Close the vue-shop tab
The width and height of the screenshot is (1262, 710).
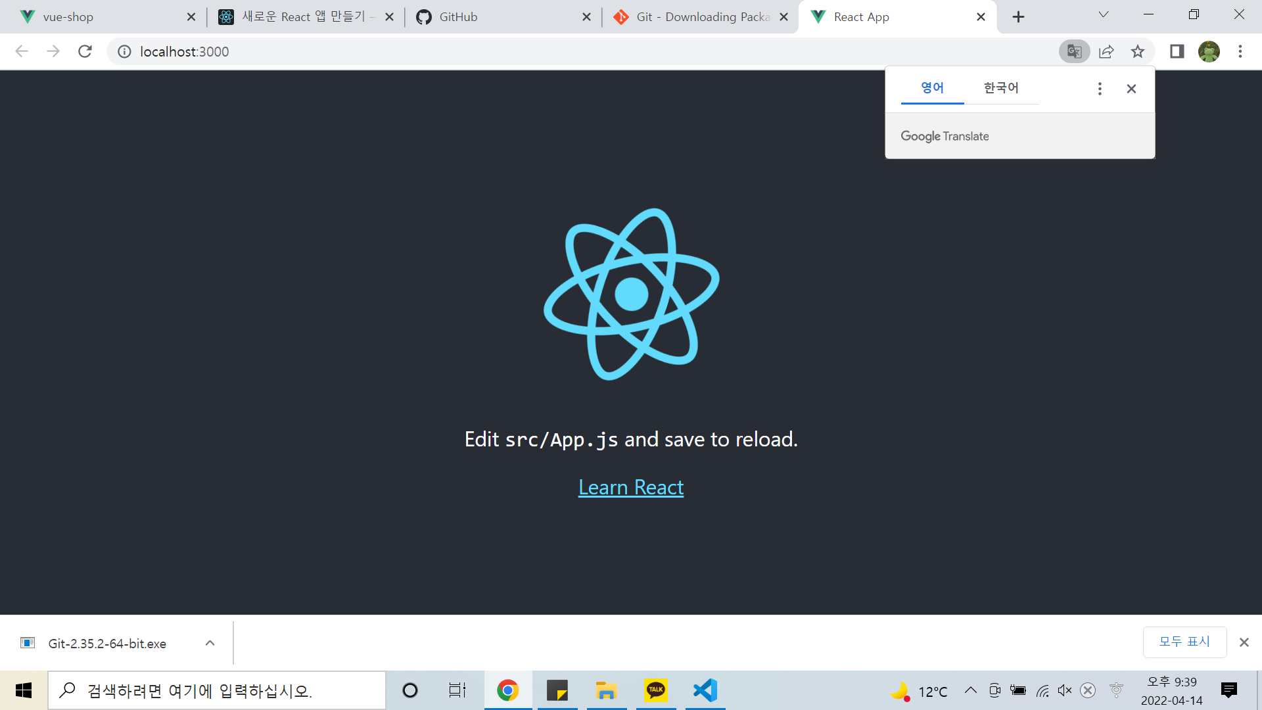pos(191,17)
